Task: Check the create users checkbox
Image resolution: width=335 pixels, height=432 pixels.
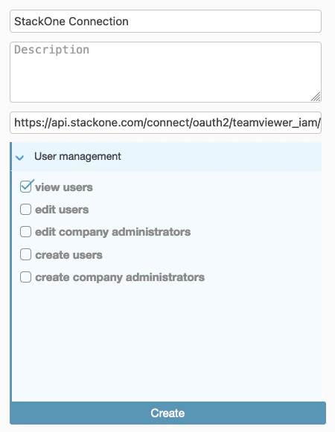Action: 25,254
